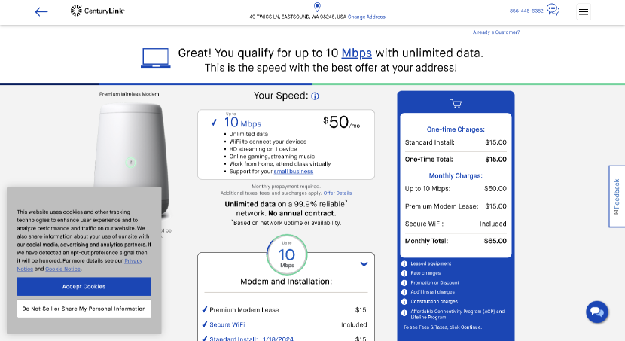Image resolution: width=625 pixels, height=341 pixels.
Task: Open the Privacy Notice link
Action: pos(133,261)
